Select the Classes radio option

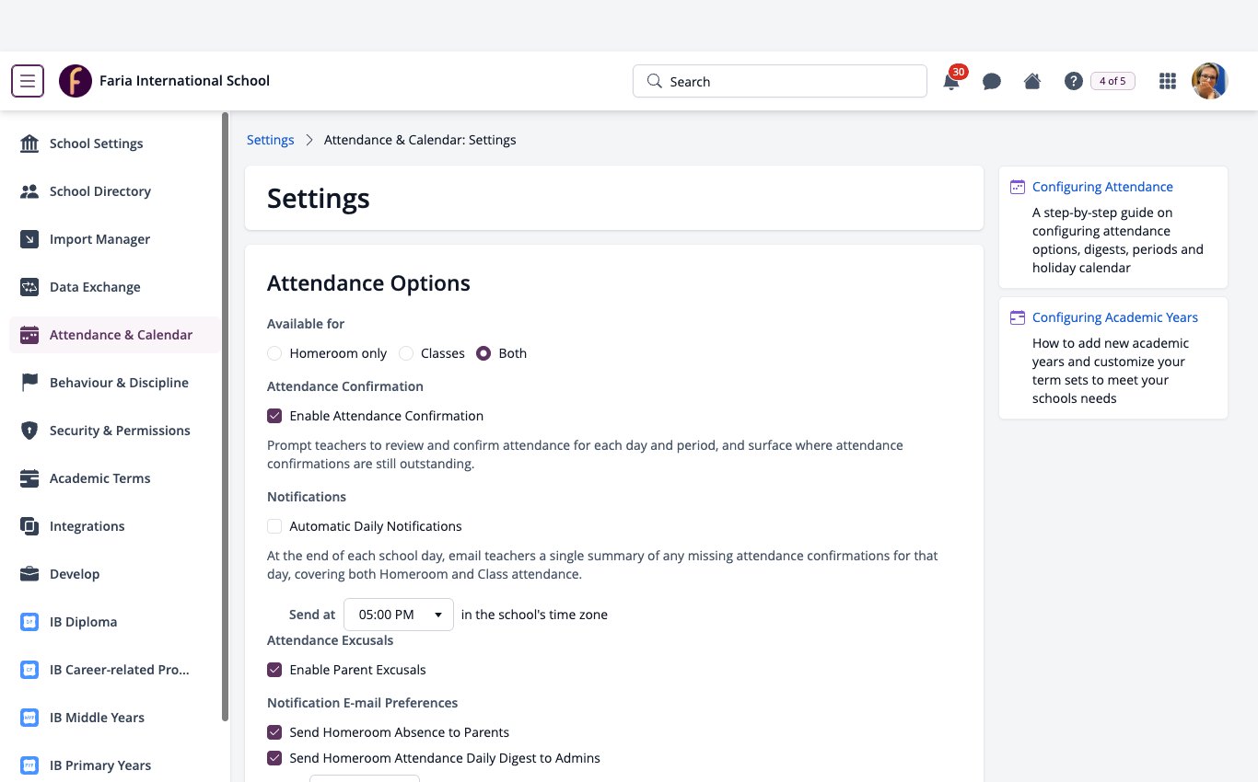[x=405, y=353]
